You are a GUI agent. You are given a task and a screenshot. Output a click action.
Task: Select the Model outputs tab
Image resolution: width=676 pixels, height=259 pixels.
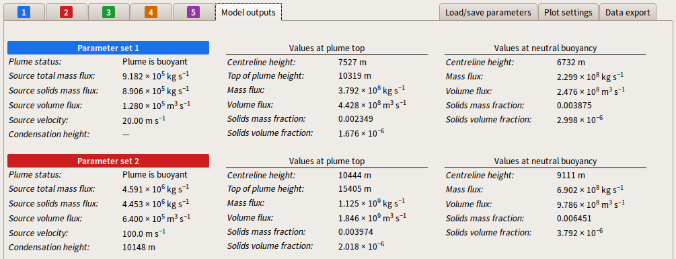(x=248, y=12)
